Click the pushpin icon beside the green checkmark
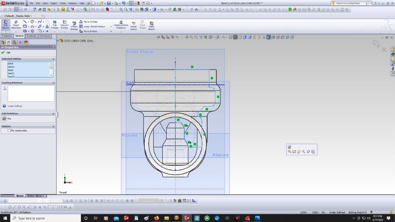This screenshot has width=395, height=222. point(8,52)
